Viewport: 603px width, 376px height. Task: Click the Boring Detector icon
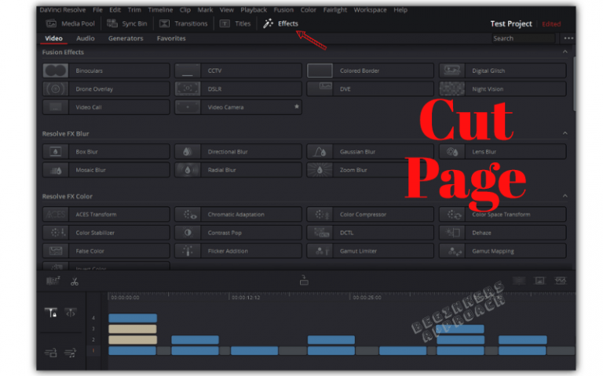tap(53, 281)
